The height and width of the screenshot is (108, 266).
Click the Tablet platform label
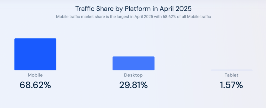pyautogui.click(x=231, y=75)
